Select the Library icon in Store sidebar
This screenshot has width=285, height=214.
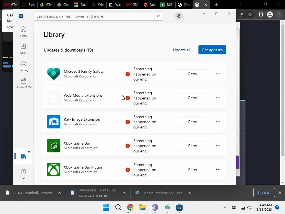[x=23, y=156]
